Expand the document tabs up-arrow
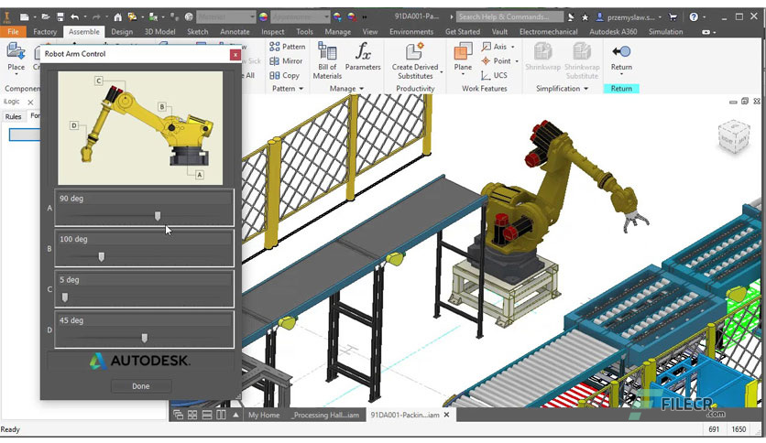The height and width of the screenshot is (443, 766). click(235, 415)
